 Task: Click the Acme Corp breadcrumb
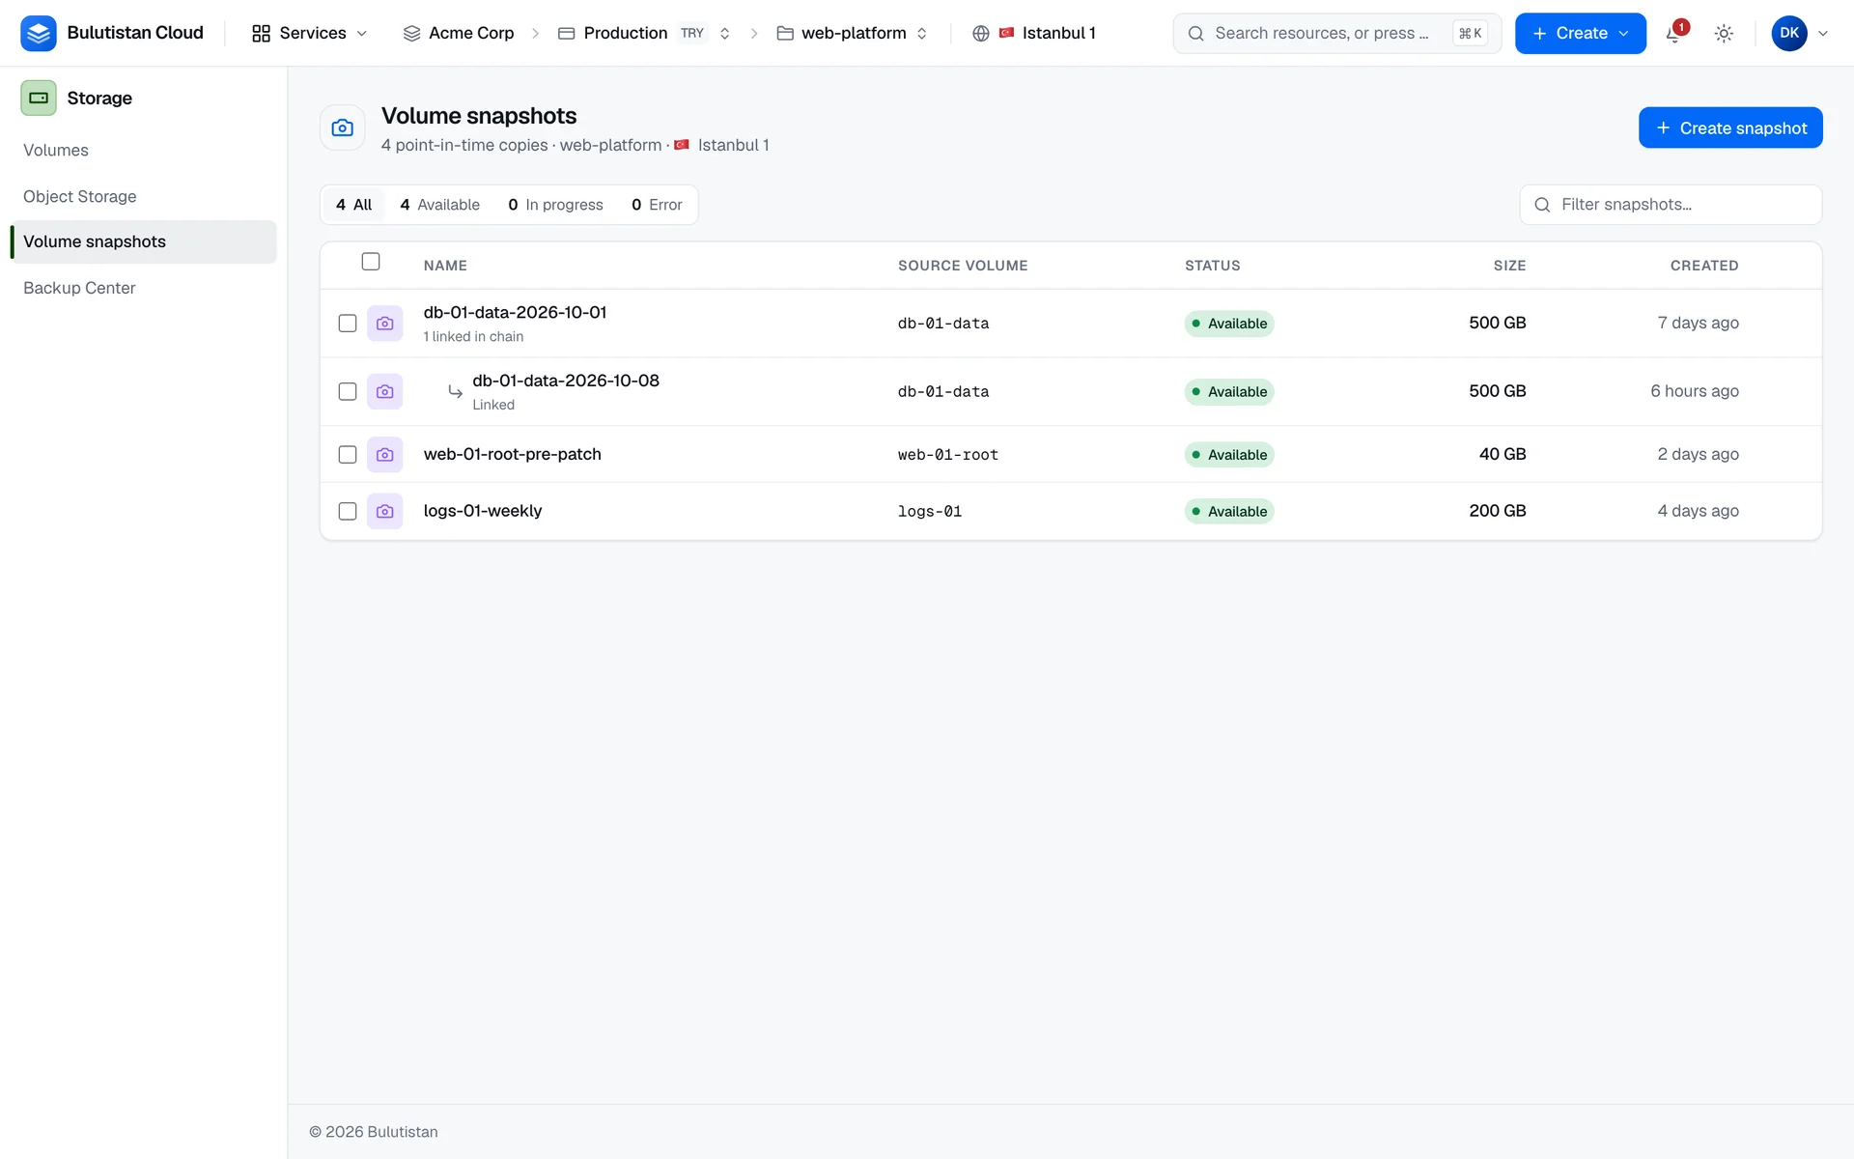point(459,34)
